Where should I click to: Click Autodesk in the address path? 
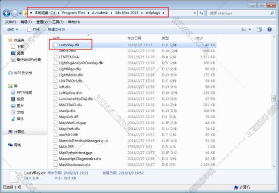point(100,13)
